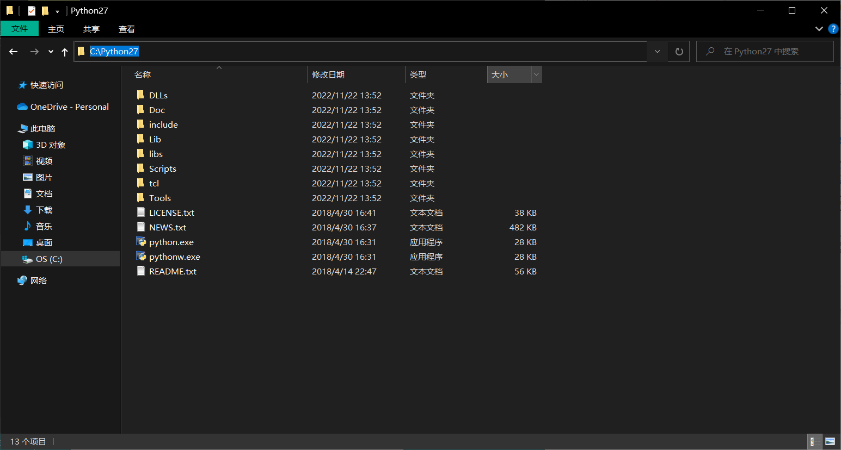
Task: Click the README.txt document icon
Action: click(x=141, y=271)
